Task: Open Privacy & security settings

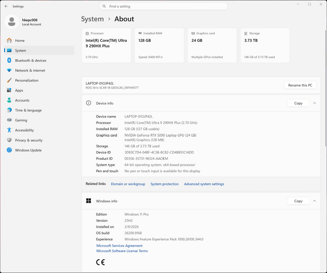Action: (x=39, y=140)
